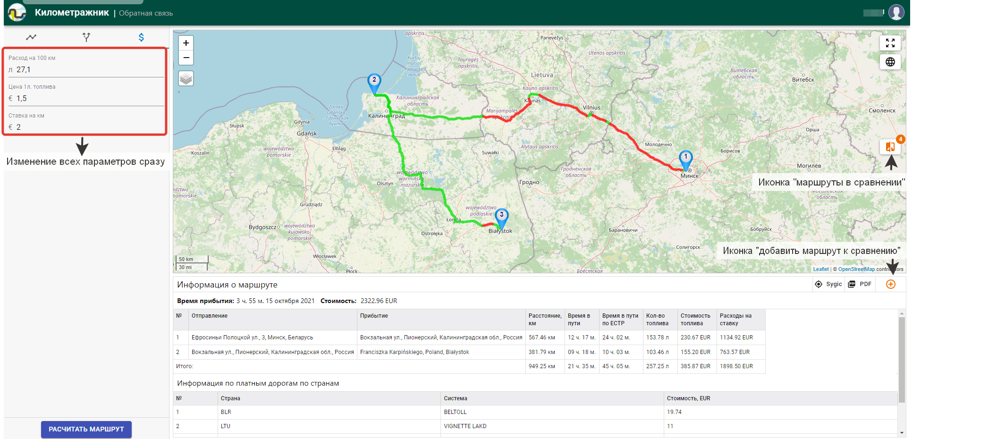Switch to the route options fork tab
This screenshot has width=997, height=439.
pyautogui.click(x=86, y=37)
